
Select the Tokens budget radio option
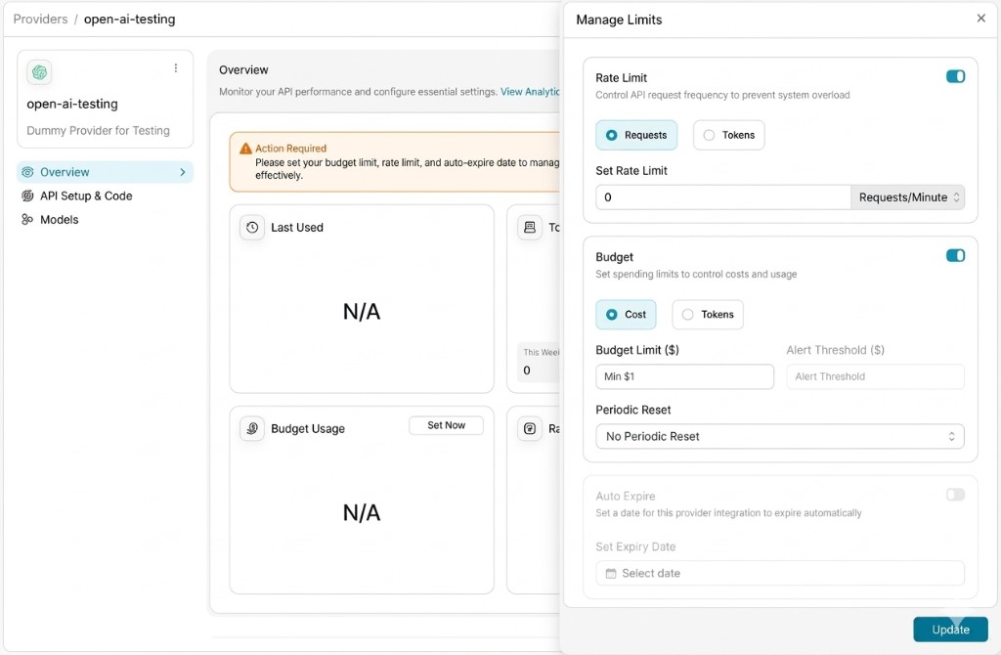pos(708,314)
